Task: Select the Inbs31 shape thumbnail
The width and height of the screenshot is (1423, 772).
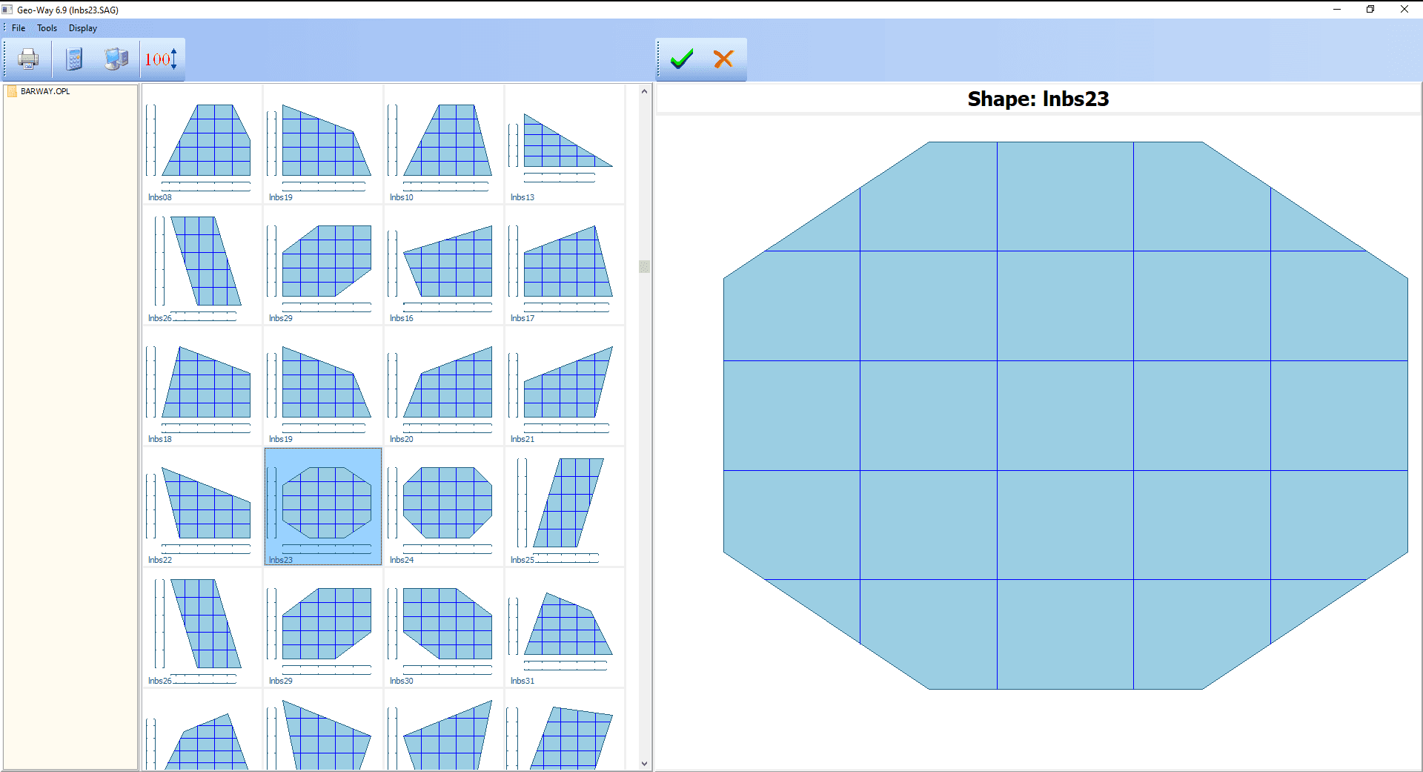Action: click(x=564, y=627)
